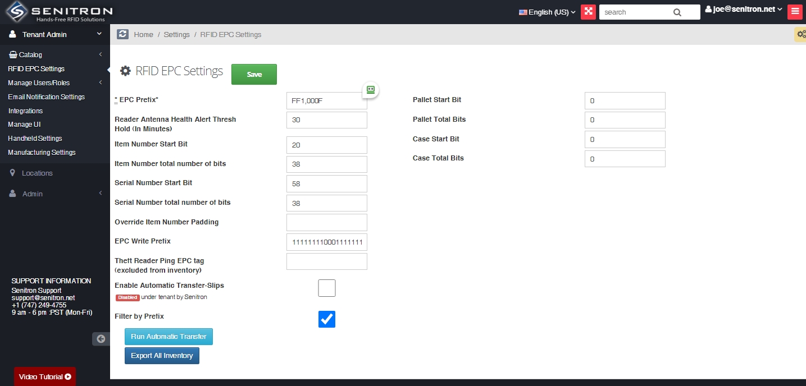
Task: Click the Senitron logo
Action: (59, 12)
